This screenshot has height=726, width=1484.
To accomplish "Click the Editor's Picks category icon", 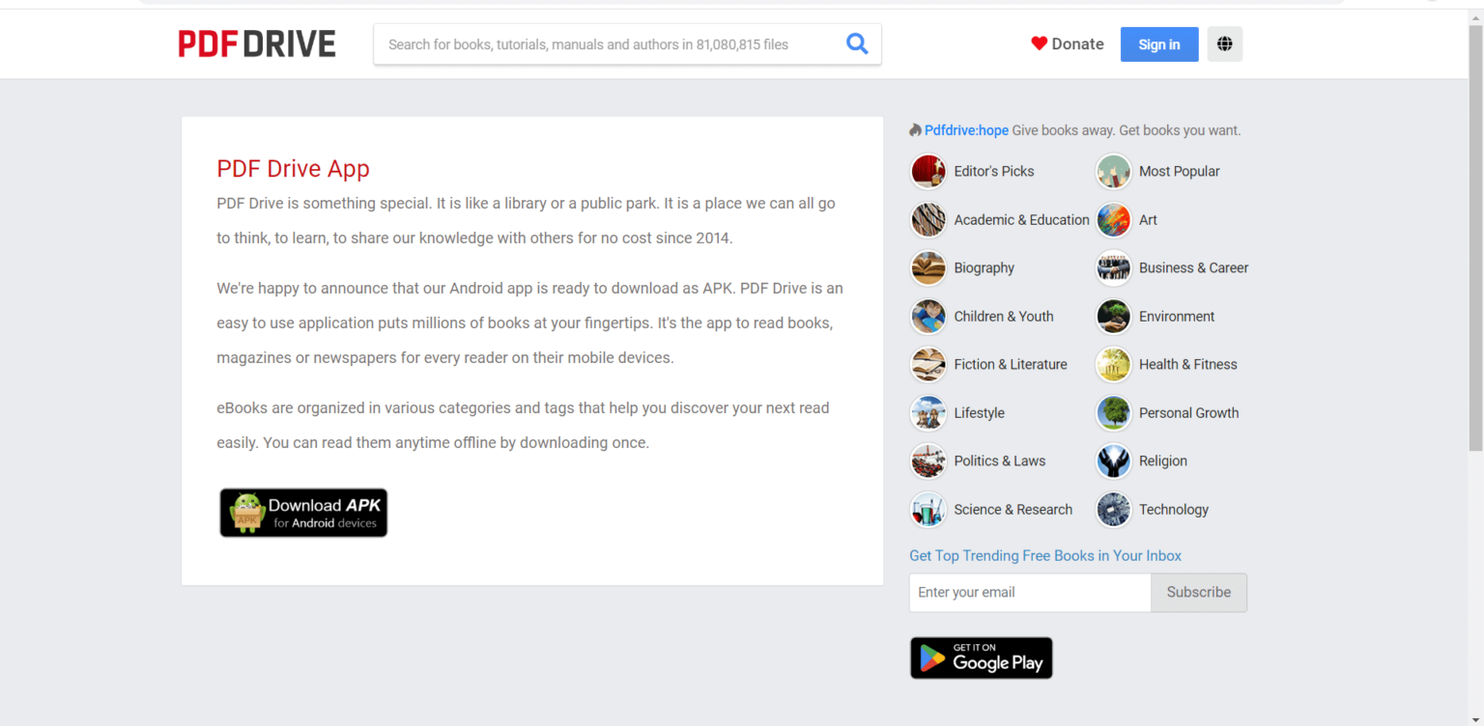I will (x=928, y=172).
